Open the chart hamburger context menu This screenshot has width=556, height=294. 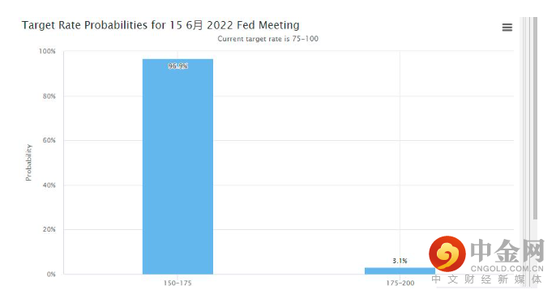tap(507, 28)
